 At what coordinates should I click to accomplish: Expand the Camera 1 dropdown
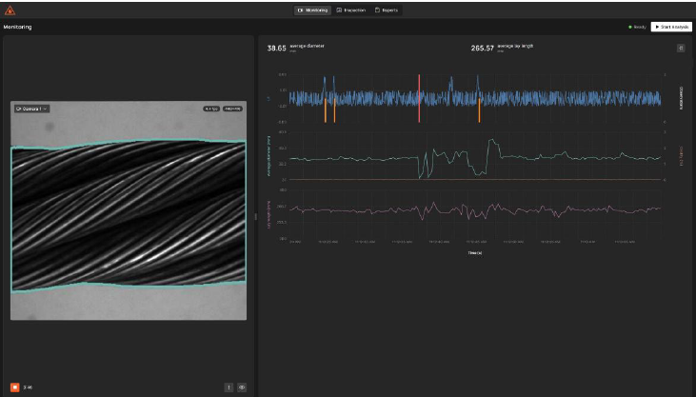(31, 109)
